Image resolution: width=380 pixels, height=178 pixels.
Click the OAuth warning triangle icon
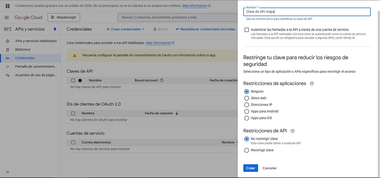pos(75,55)
